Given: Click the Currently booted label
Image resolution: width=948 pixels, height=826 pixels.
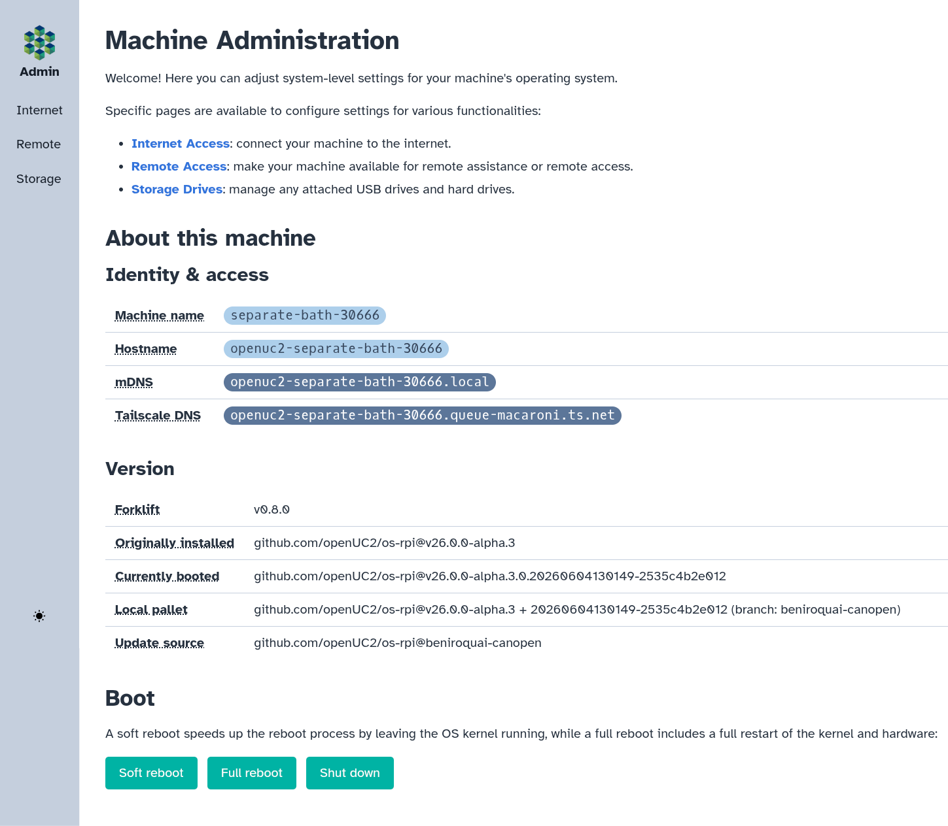Looking at the screenshot, I should click(x=167, y=576).
